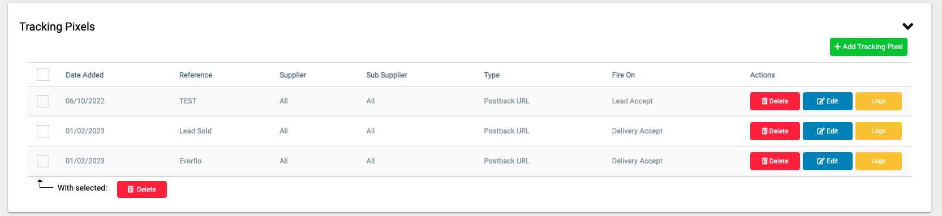Screen dimensions: 942x216
Task: Delete the Lead Sold tracking pixel
Action: pos(775,131)
